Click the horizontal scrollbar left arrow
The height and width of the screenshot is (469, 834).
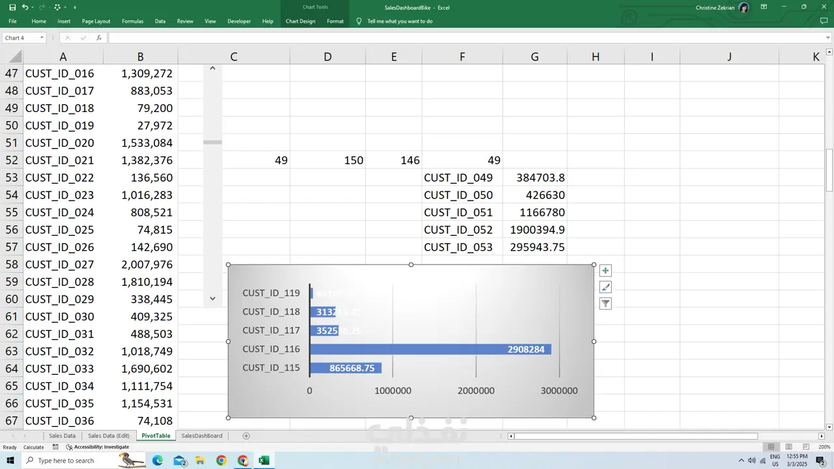[x=511, y=436]
